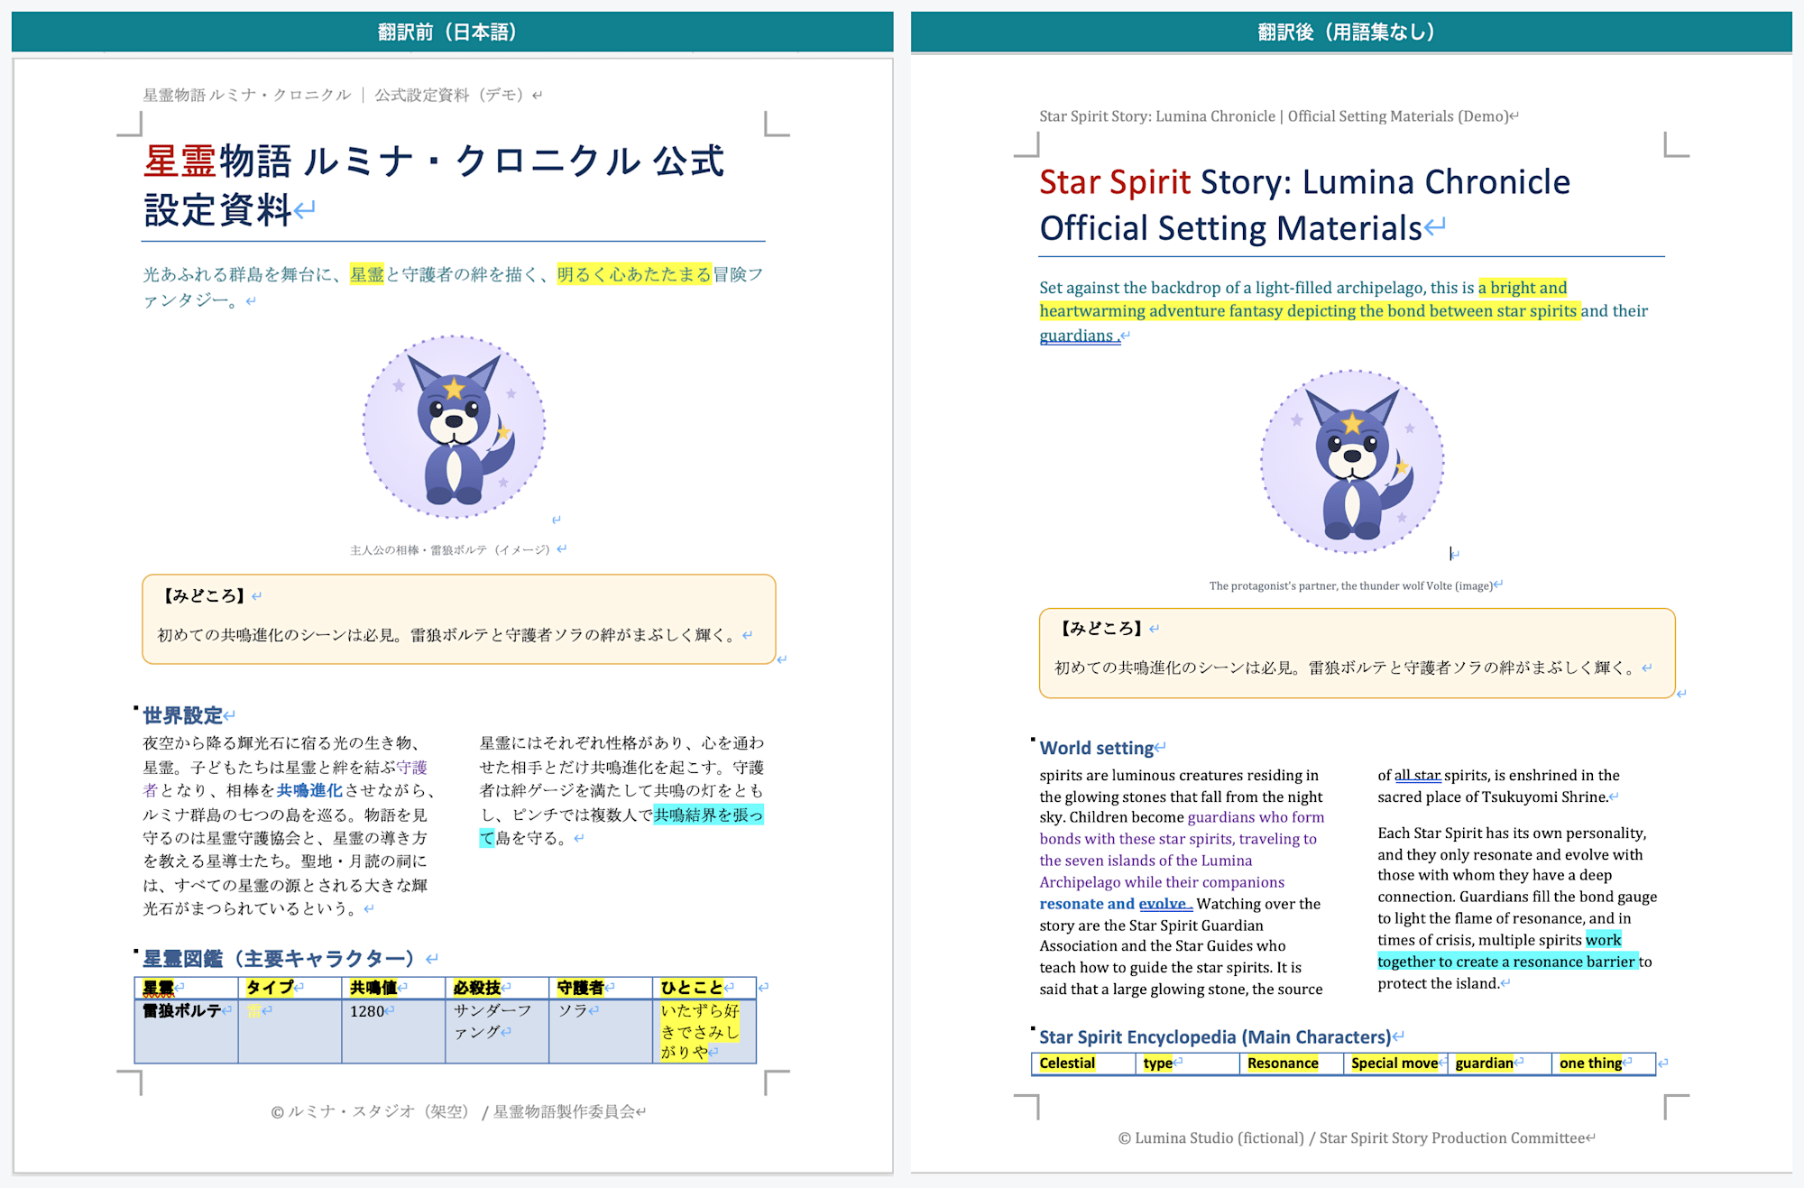Click the English header 'Official Setting Materials (Demo)'
Screen dimensions: 1804x1188
coord(1397,116)
